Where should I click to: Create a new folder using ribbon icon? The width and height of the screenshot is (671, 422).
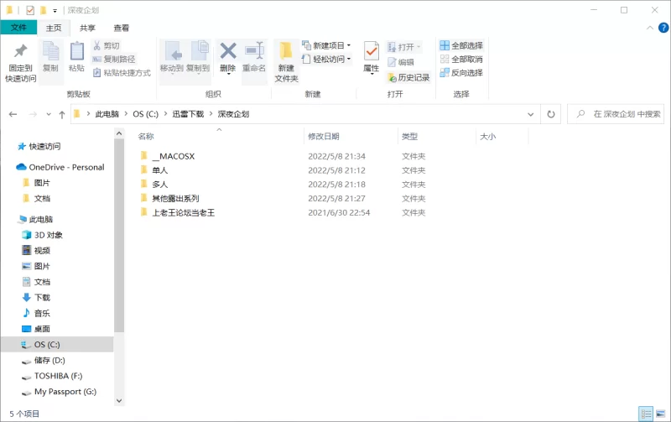pos(287,54)
